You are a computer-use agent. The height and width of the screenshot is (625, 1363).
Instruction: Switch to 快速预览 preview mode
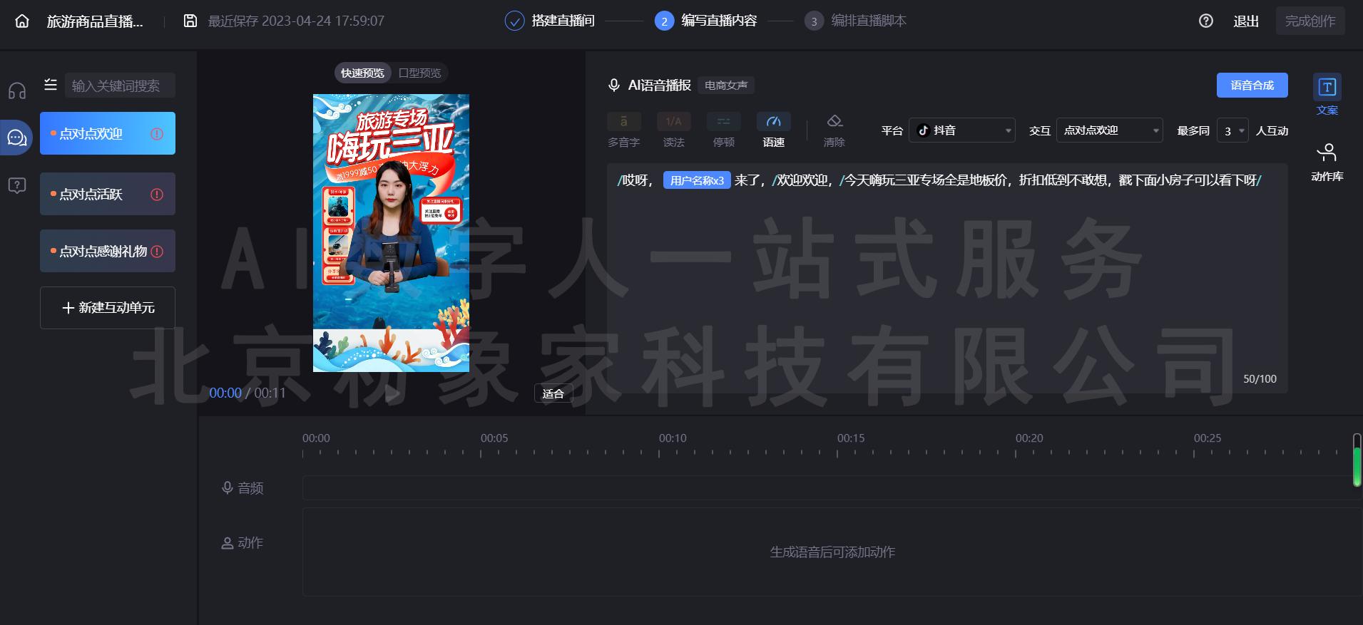(362, 73)
